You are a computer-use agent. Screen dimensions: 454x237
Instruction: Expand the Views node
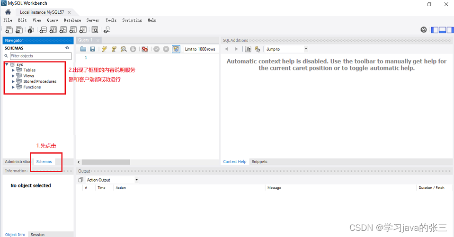[x=13, y=76]
